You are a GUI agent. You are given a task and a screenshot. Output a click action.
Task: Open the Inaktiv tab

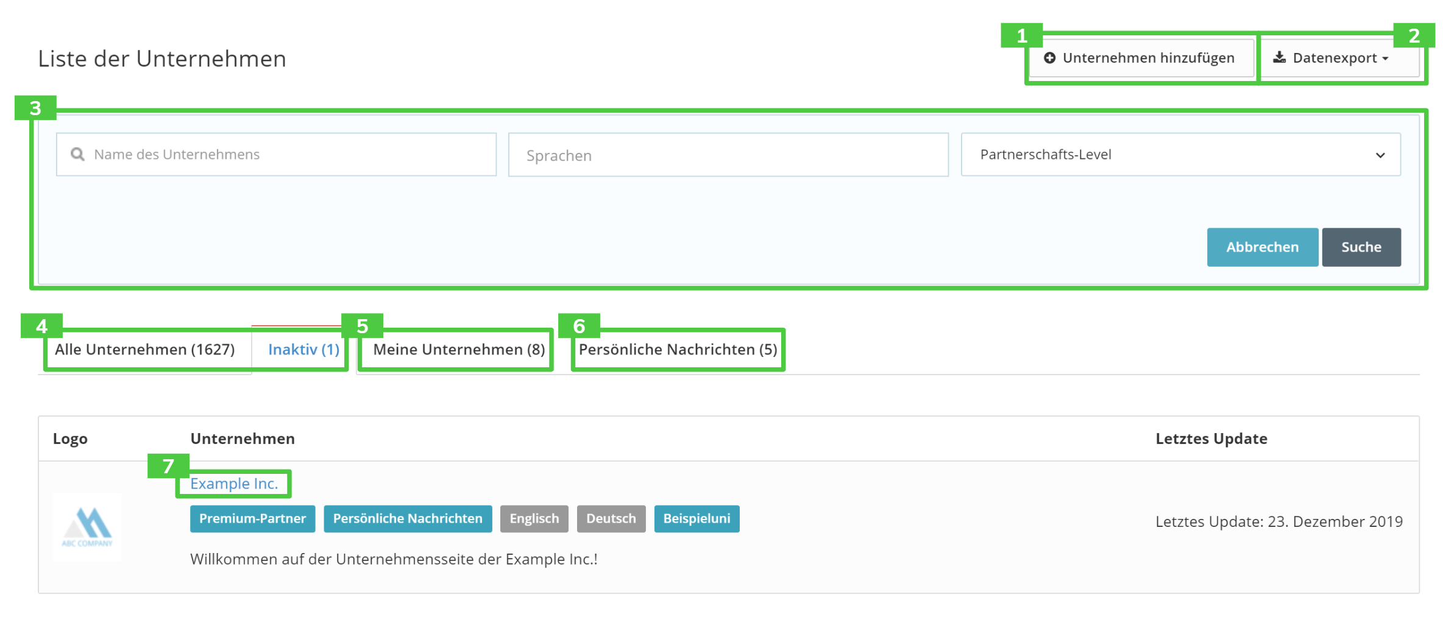[303, 350]
